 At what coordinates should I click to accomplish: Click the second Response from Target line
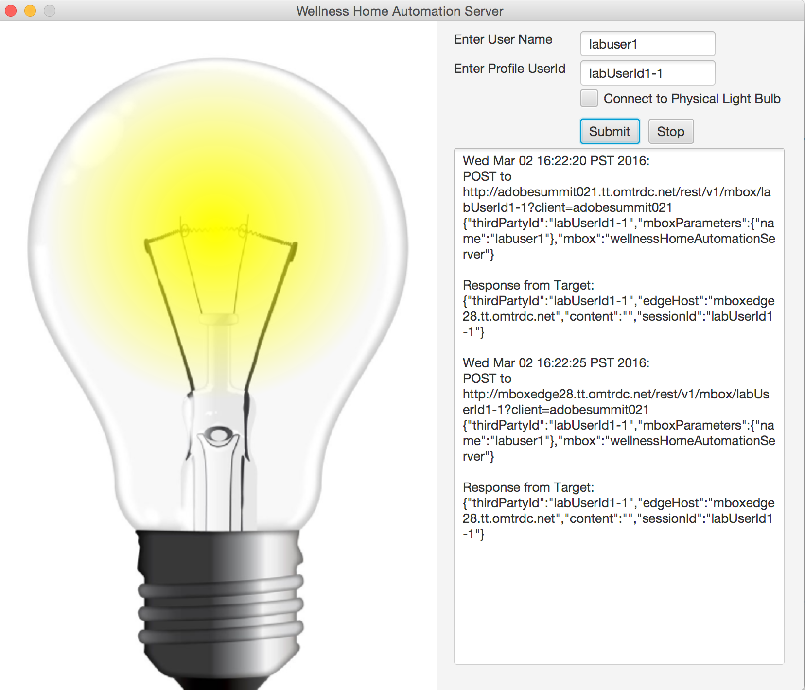[528, 487]
